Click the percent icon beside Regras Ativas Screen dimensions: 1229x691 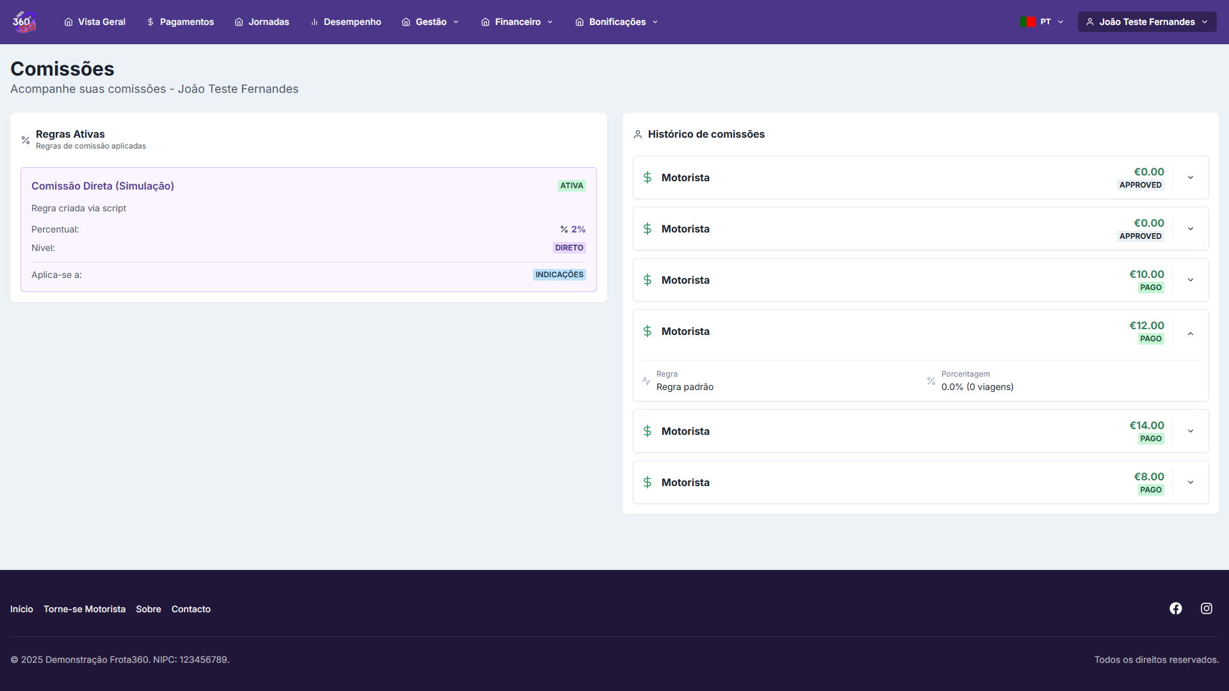coord(26,140)
